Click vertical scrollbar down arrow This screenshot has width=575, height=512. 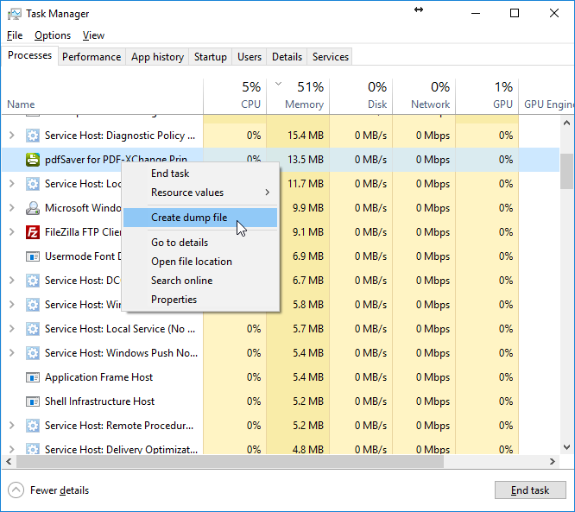click(x=566, y=447)
